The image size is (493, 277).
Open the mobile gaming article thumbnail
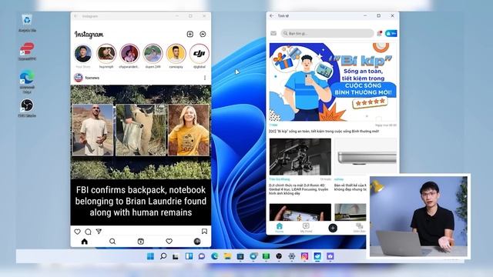(x=300, y=212)
